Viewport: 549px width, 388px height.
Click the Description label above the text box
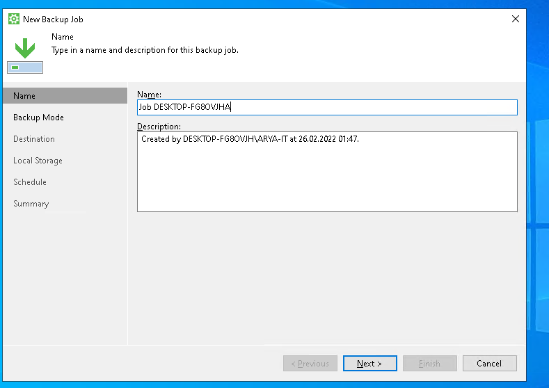click(159, 127)
